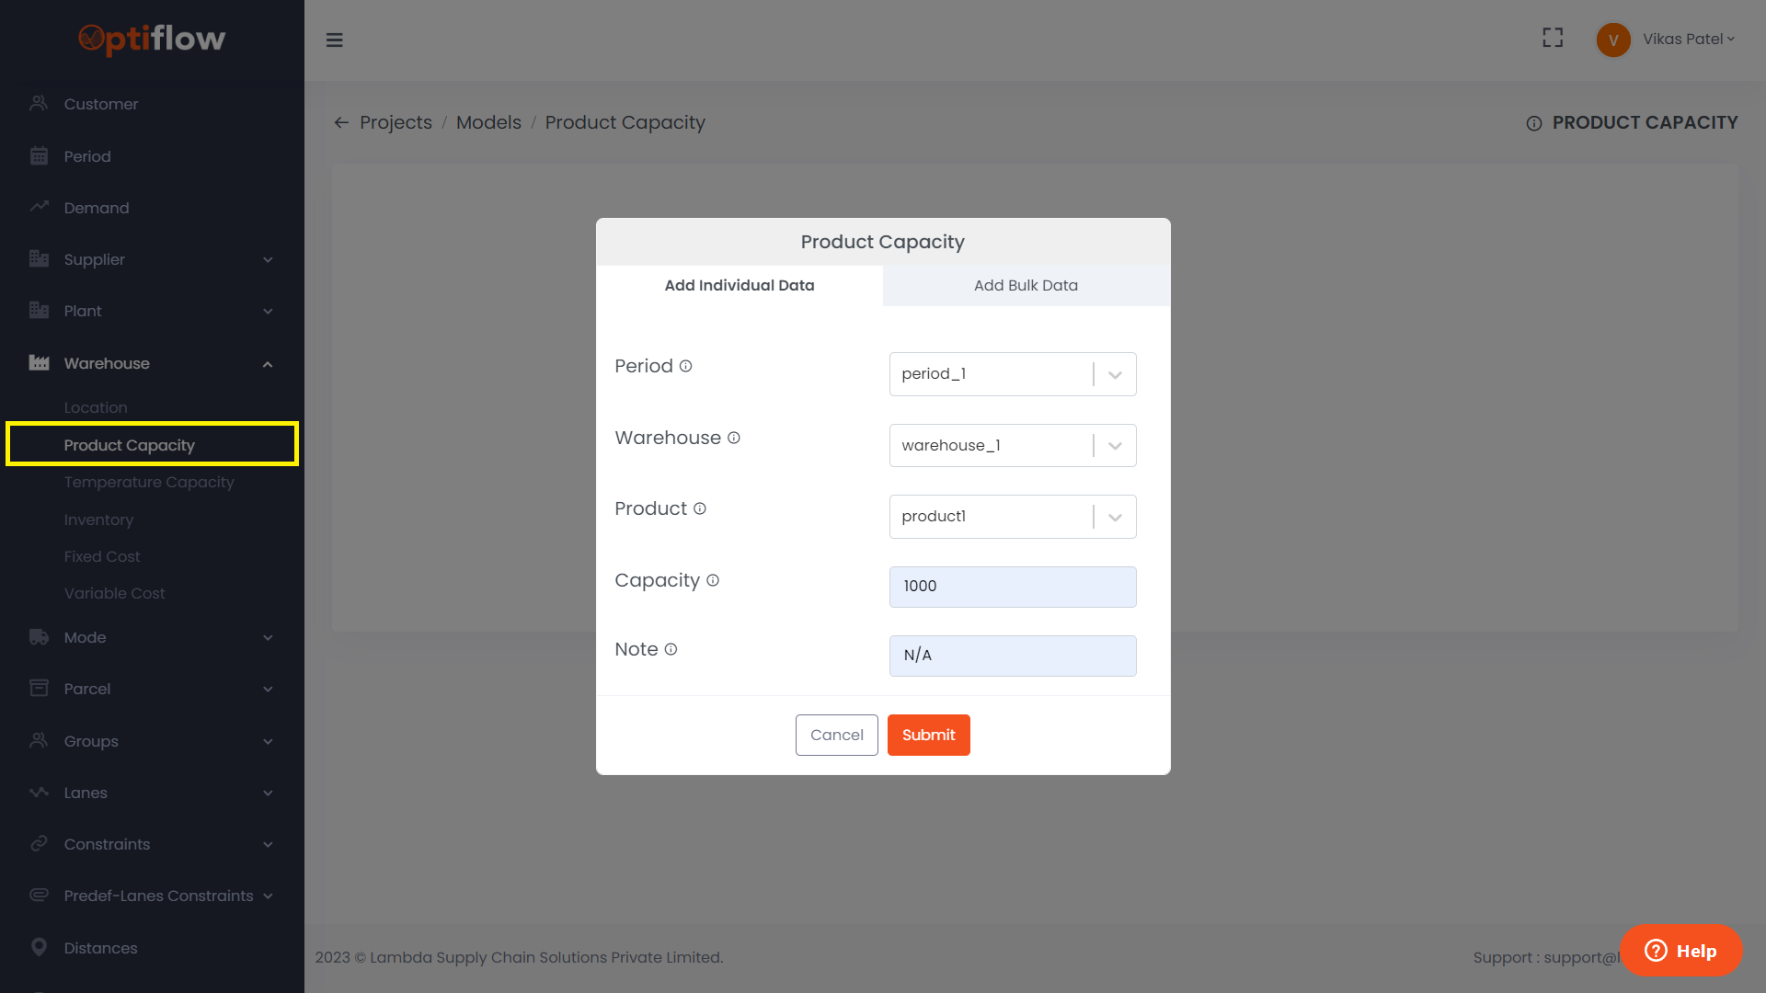Toggle the Period field tooltip icon
The width and height of the screenshot is (1766, 993).
click(x=686, y=365)
